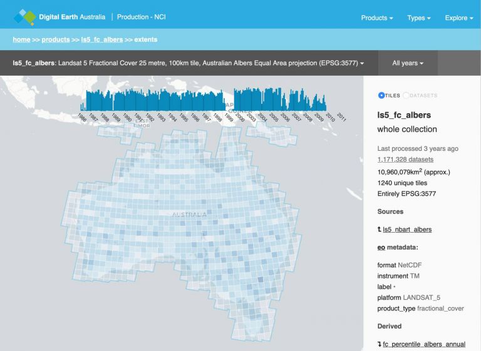Click the platform LANDSAT_5 metadata row
Viewport: 481px width, 351px height.
pyautogui.click(x=408, y=298)
